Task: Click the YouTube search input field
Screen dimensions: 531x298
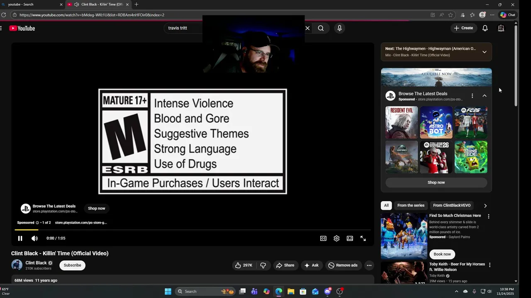Action: pyautogui.click(x=185, y=28)
